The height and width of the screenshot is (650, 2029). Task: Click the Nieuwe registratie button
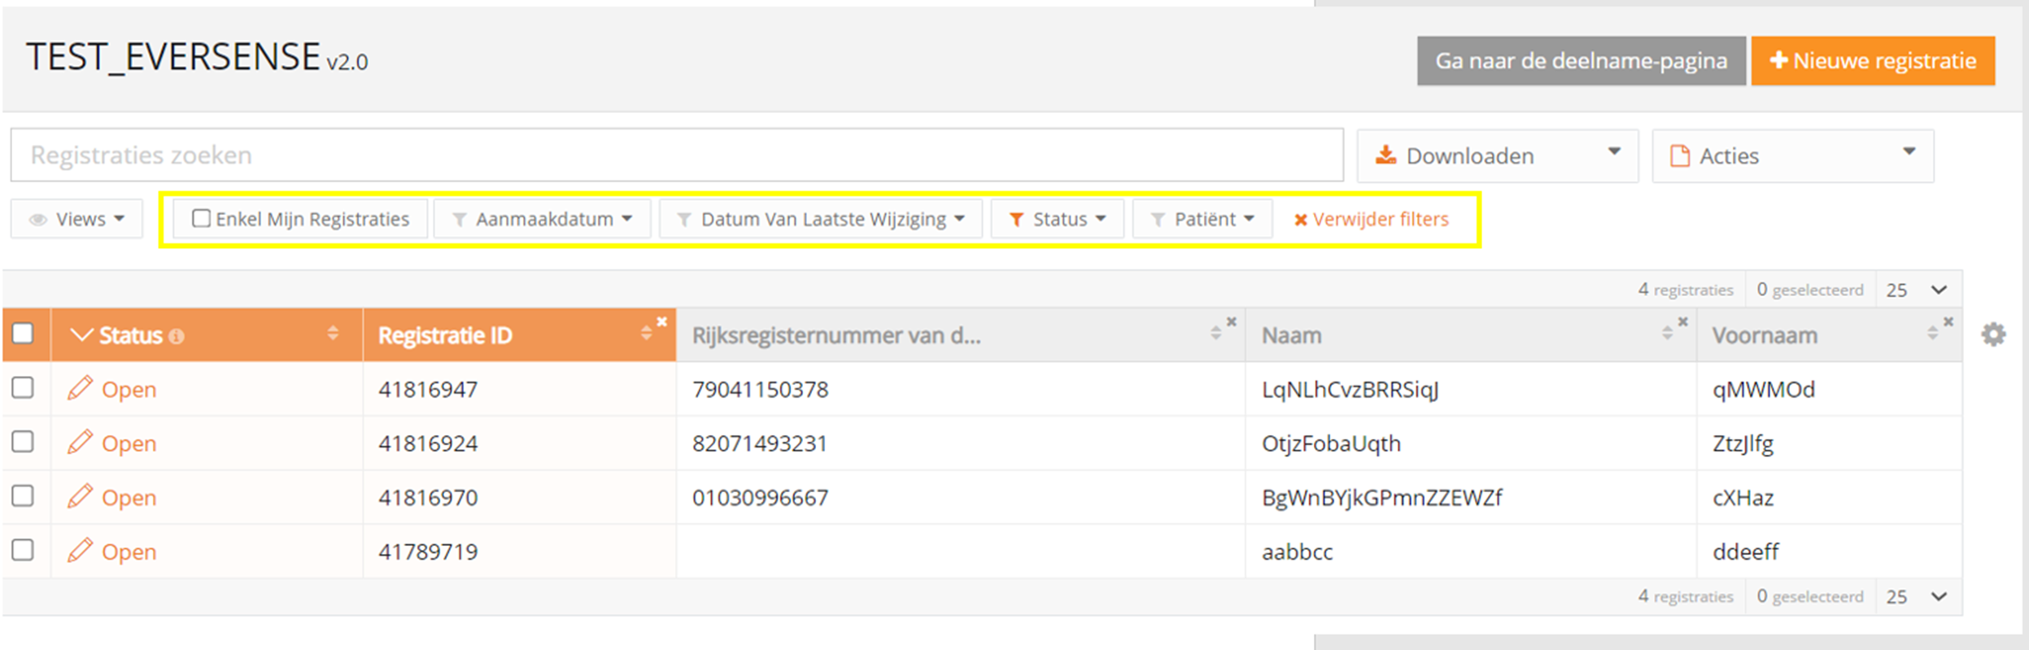(1873, 61)
